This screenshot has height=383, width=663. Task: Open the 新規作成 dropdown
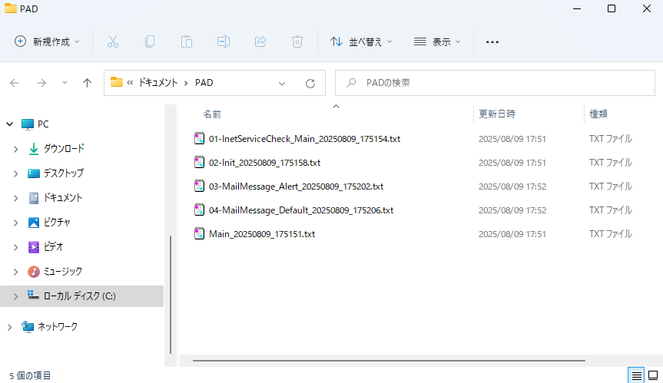click(x=47, y=41)
